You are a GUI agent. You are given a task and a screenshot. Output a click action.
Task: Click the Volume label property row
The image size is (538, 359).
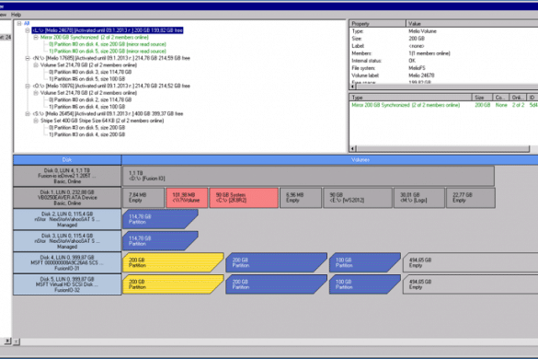(444, 75)
